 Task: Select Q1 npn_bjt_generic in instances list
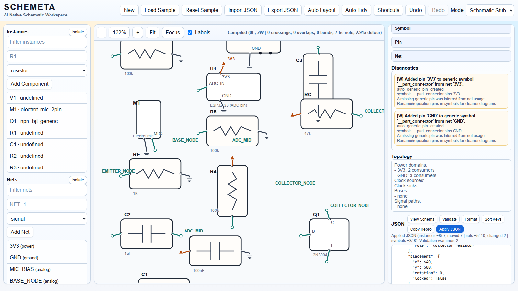[47, 121]
